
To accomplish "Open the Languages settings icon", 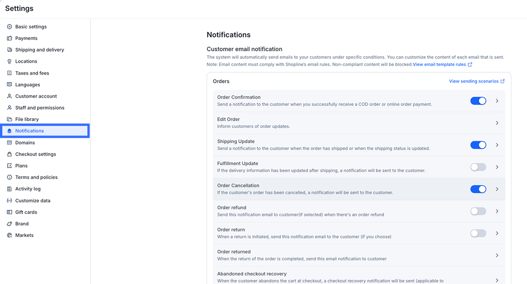I will [10, 85].
